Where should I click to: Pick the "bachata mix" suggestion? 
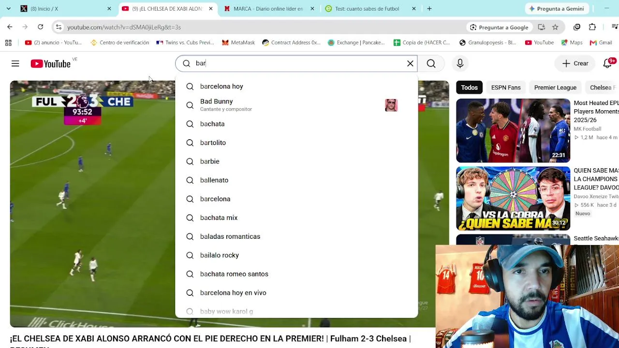coord(296,218)
